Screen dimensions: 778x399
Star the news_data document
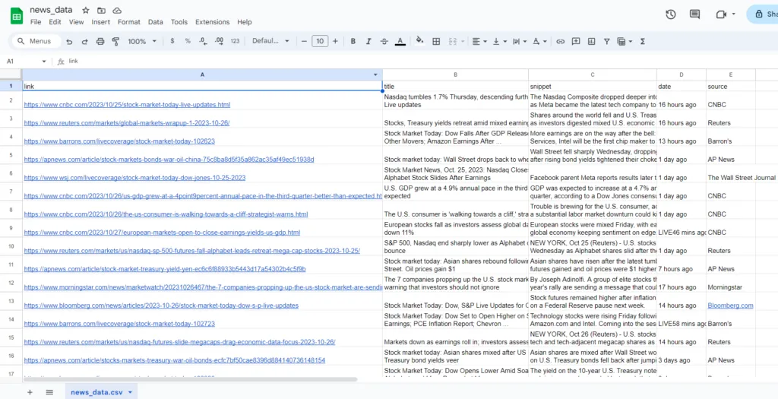pos(85,11)
